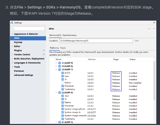Image resolution: width=160 pixels, height=125 pixels.
Task: Select SDKs in settings sidebar
Action: pos(28,38)
